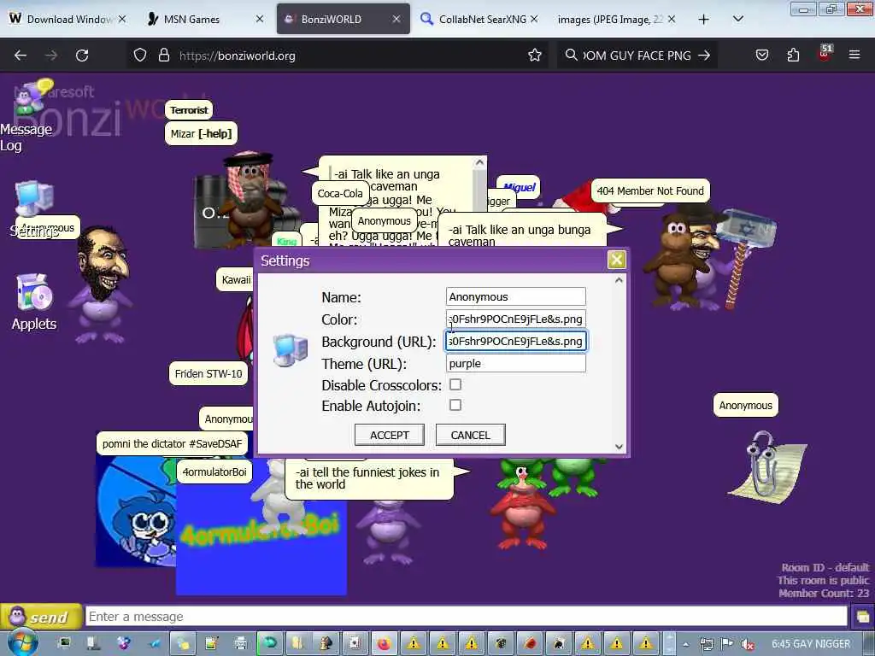The width and height of the screenshot is (875, 656).
Task: Expand the list all tabs chevron
Action: tap(737, 20)
